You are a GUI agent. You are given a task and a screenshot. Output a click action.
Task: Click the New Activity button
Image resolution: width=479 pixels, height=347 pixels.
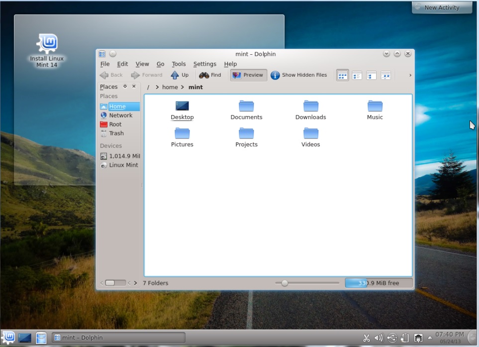(442, 7)
